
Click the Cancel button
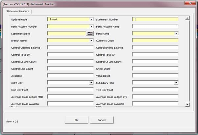[102, 120]
